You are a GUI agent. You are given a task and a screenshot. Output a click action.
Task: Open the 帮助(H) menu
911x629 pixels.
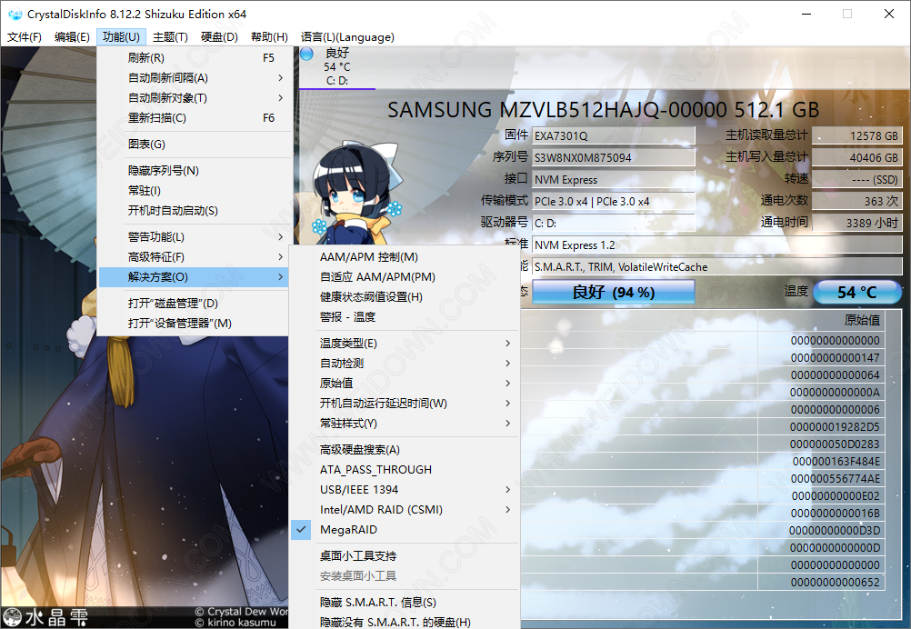pyautogui.click(x=269, y=37)
